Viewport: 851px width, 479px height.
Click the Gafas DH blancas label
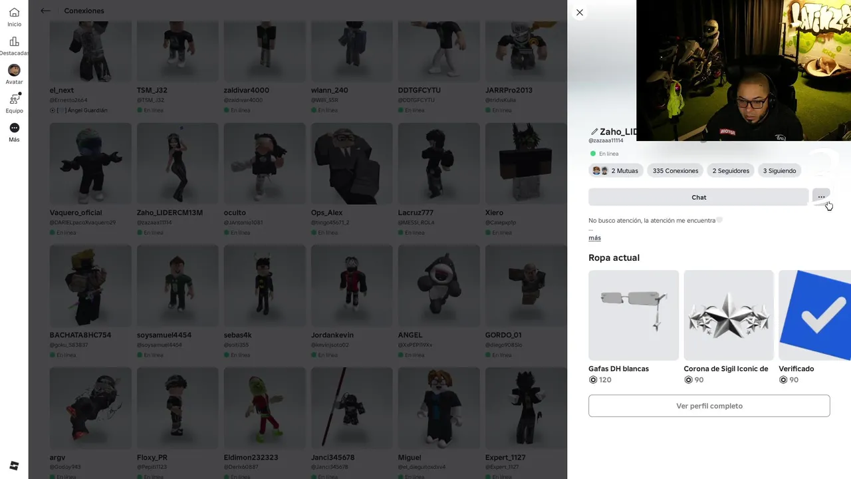click(x=618, y=369)
